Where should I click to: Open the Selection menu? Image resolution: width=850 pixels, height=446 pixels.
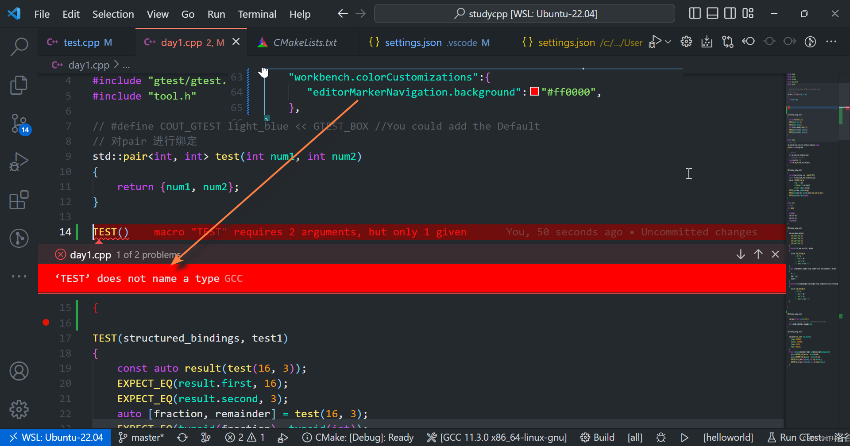(x=113, y=14)
